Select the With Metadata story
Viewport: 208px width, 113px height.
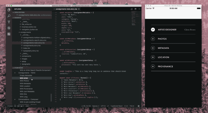point(25,83)
